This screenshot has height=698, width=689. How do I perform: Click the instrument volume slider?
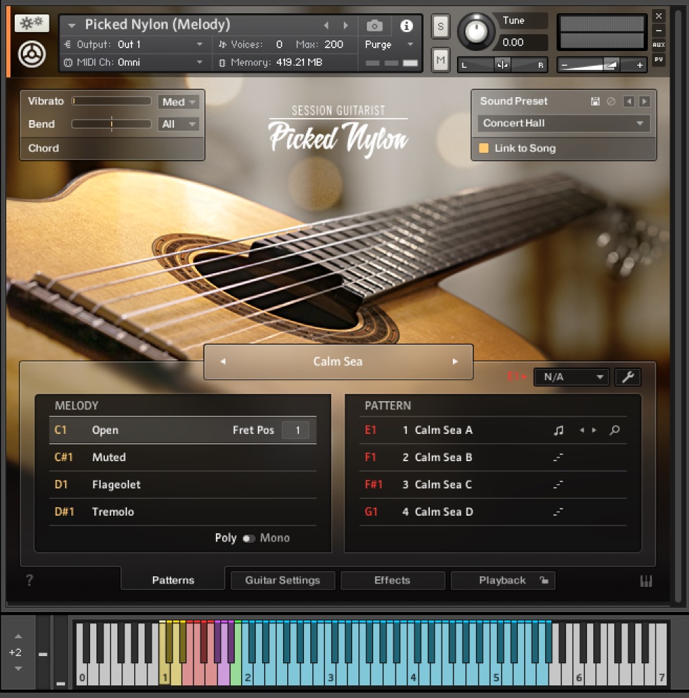(601, 65)
